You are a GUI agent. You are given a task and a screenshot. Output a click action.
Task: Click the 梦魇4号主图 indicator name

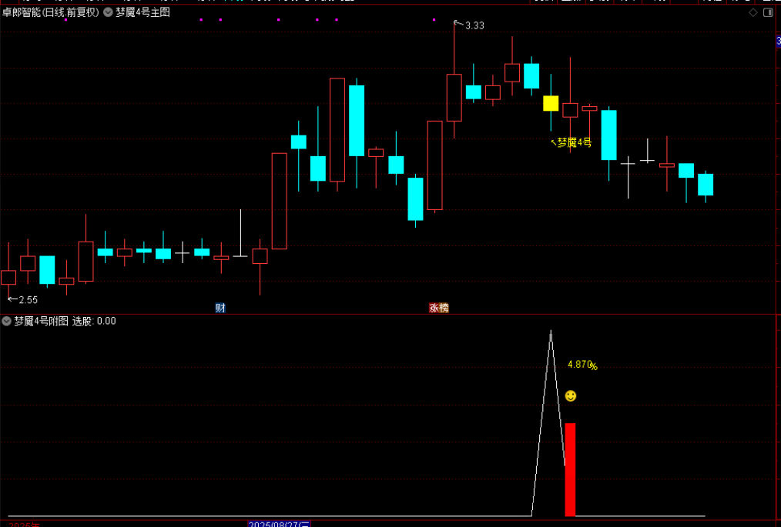(x=143, y=12)
